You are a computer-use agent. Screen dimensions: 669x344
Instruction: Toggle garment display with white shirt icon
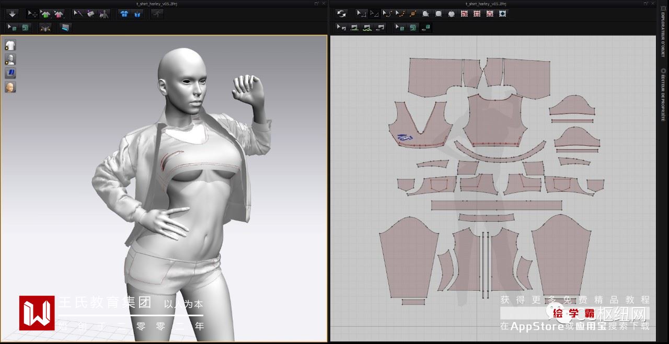click(10, 45)
